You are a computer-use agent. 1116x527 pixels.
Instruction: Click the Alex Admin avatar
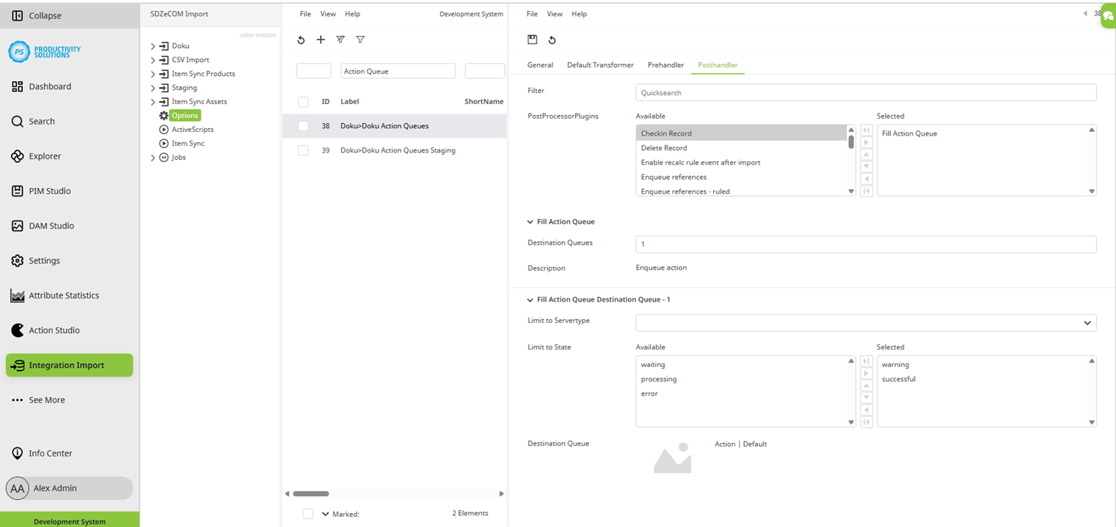(18, 488)
